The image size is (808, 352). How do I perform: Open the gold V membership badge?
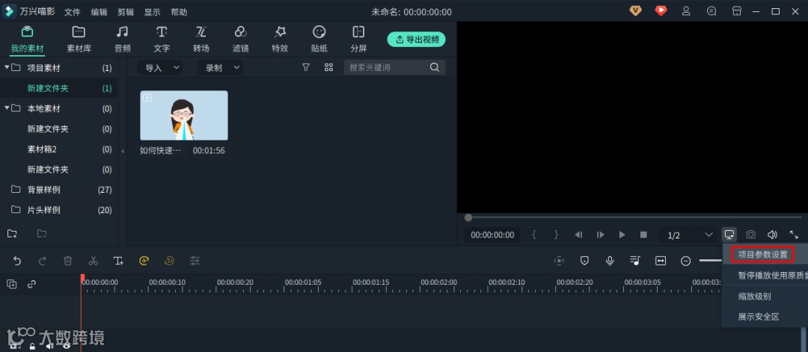(x=635, y=10)
